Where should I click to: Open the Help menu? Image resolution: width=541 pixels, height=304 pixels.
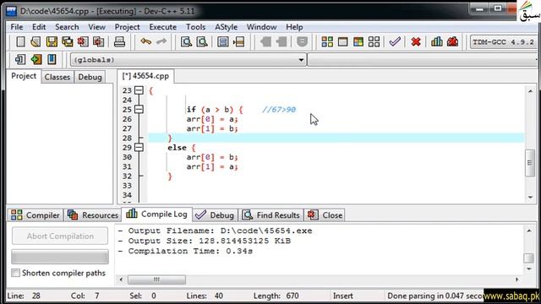pyautogui.click(x=294, y=27)
